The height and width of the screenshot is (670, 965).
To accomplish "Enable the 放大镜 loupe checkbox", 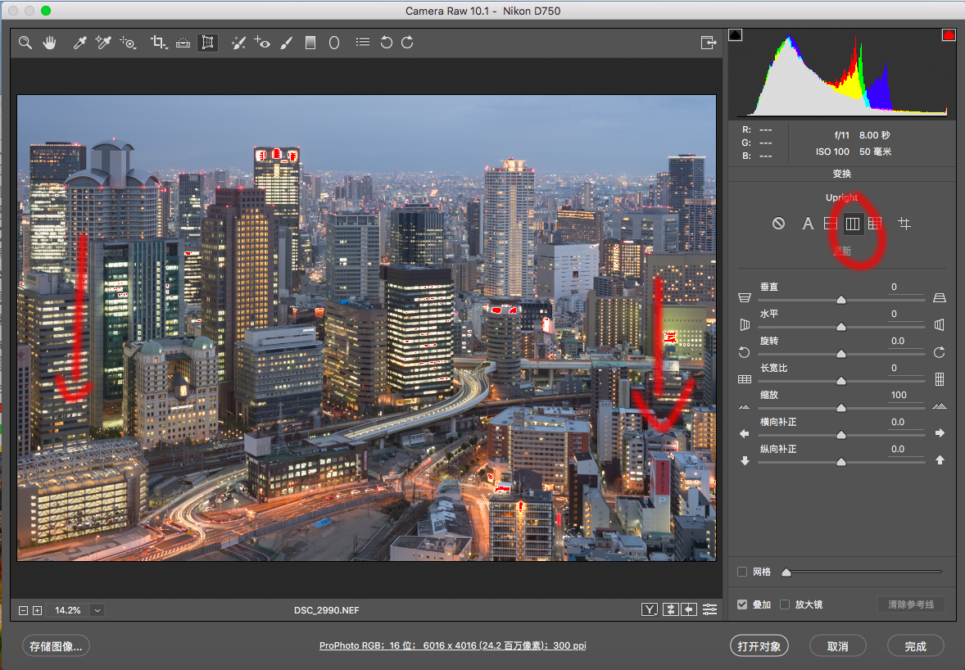I will tap(785, 604).
